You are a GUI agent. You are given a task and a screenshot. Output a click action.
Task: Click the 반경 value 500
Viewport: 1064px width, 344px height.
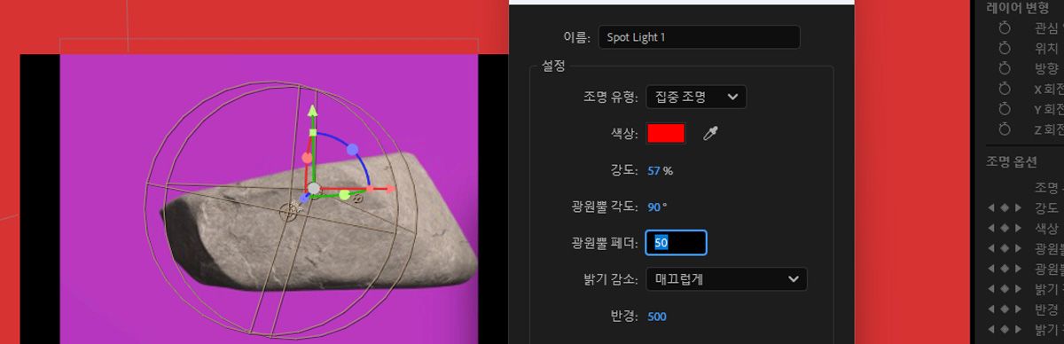[657, 317]
